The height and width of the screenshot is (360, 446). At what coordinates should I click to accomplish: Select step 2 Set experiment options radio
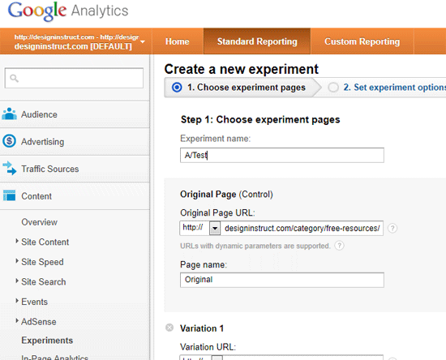333,87
